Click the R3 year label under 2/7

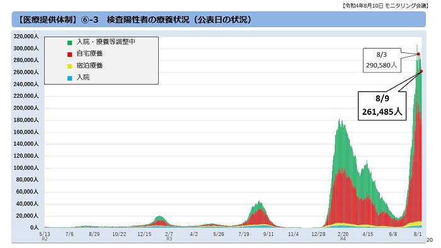pyautogui.click(x=169, y=239)
